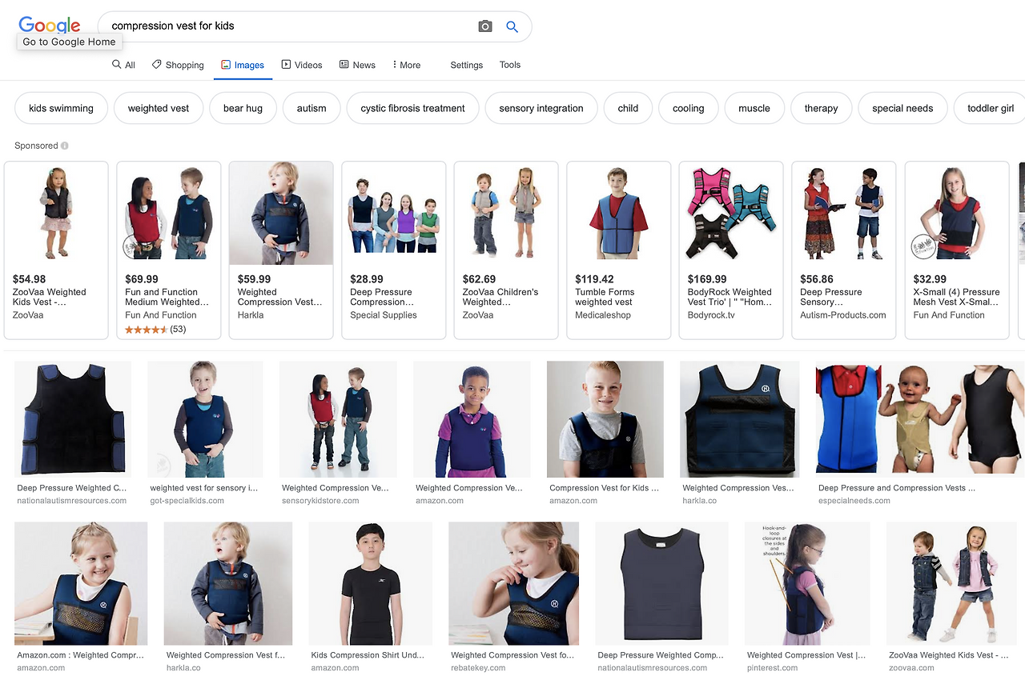The width and height of the screenshot is (1025, 676).
Task: Open the 'Amazon.com : Weighted Compr...' thumbnail
Action: tap(81, 584)
